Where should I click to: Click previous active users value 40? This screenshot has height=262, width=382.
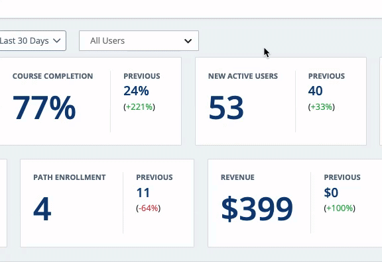coord(316,91)
